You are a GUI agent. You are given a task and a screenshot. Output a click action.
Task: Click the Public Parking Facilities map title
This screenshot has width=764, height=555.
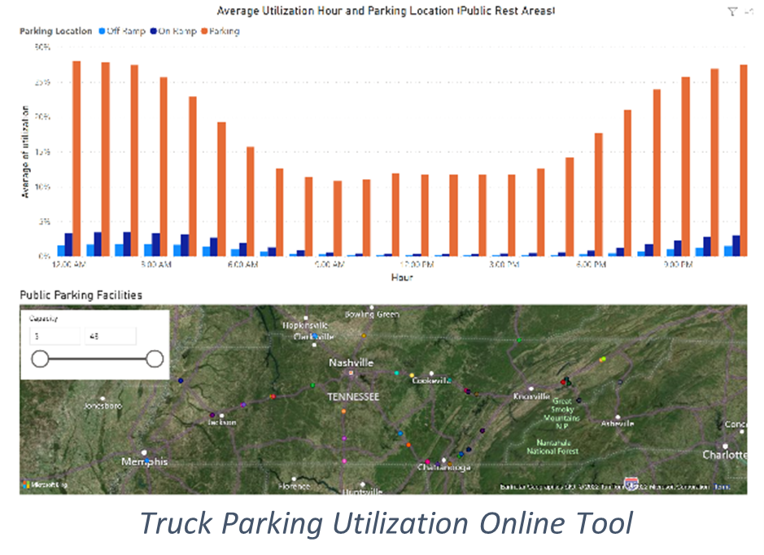click(81, 295)
